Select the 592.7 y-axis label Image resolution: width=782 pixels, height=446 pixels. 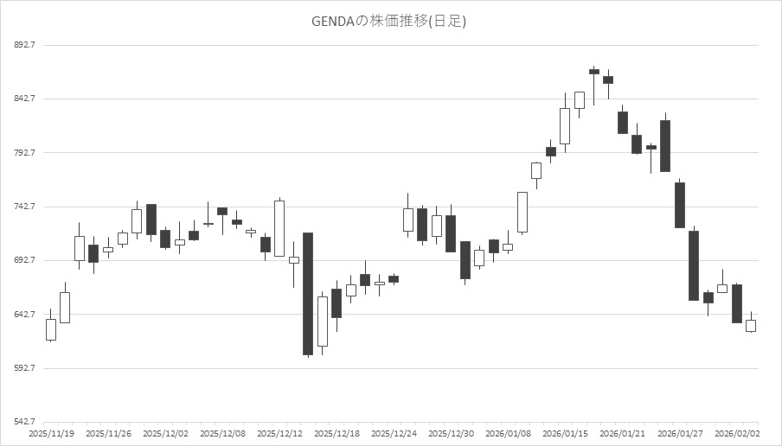[22, 368]
